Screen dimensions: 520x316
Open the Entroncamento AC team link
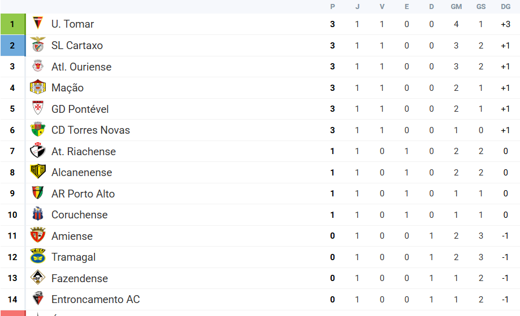[96, 299]
